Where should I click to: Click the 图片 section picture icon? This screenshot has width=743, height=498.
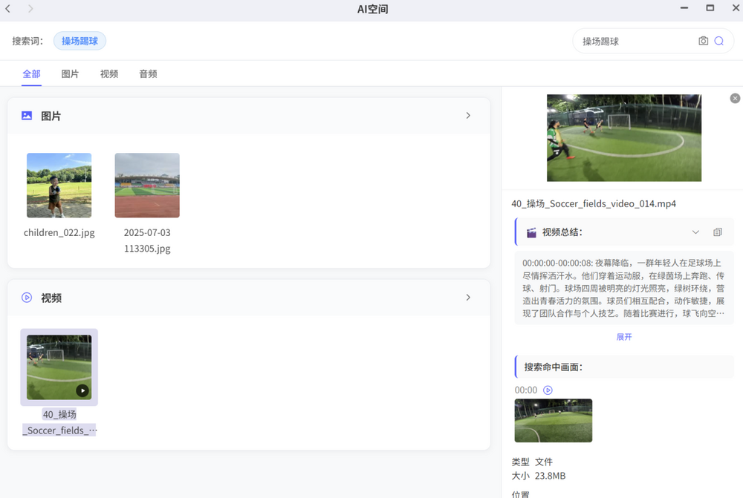(x=27, y=116)
